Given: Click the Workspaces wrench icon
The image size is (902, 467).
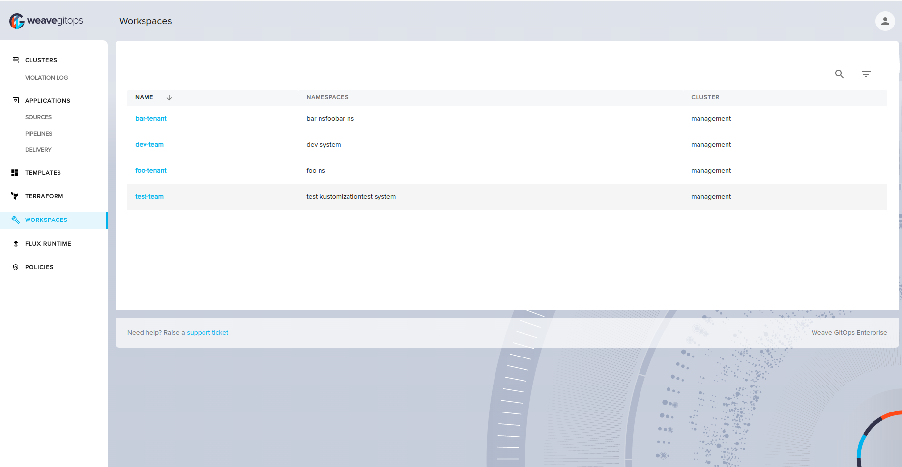Looking at the screenshot, I should 16,220.
